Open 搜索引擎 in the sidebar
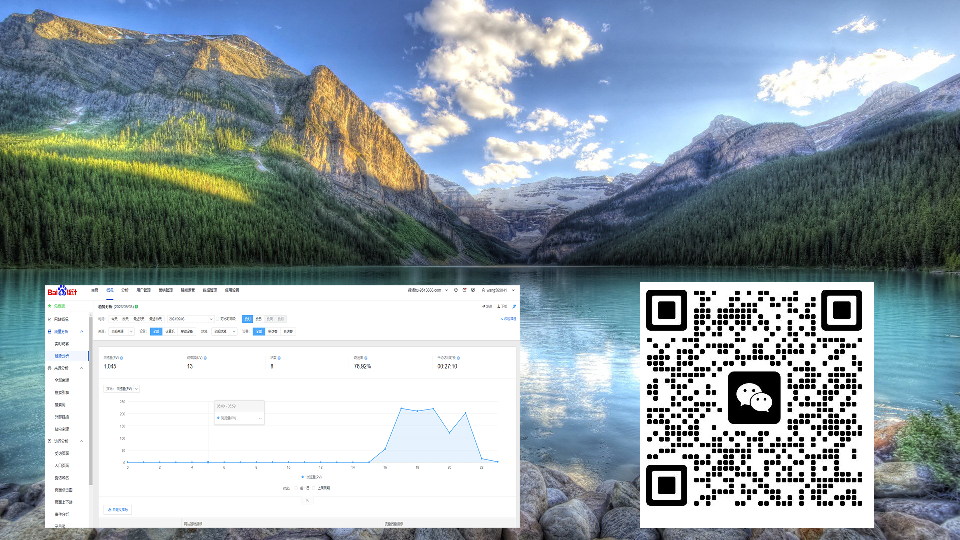This screenshot has height=540, width=960. point(62,392)
